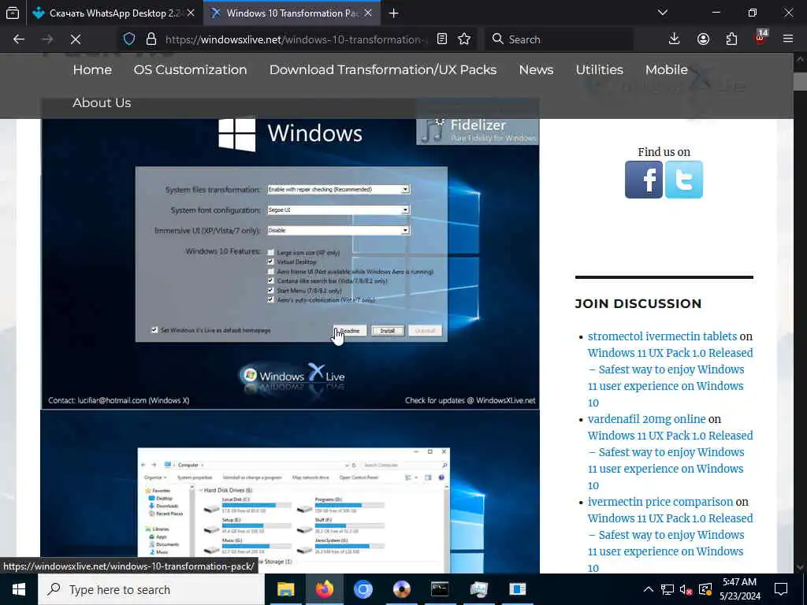This screenshot has height=605, width=807.
Task: Stop loading the current page
Action: pos(75,39)
